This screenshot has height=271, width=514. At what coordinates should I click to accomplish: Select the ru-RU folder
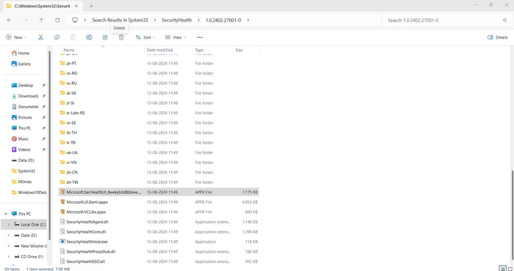[x=158, y=83]
